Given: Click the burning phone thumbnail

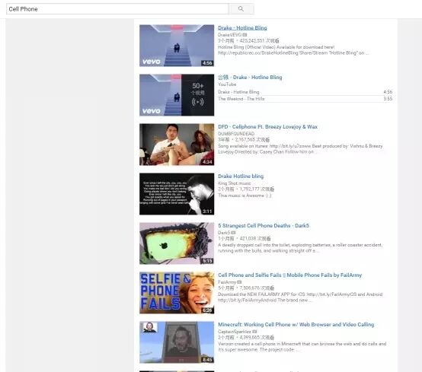Looking at the screenshot, I should pos(177,243).
